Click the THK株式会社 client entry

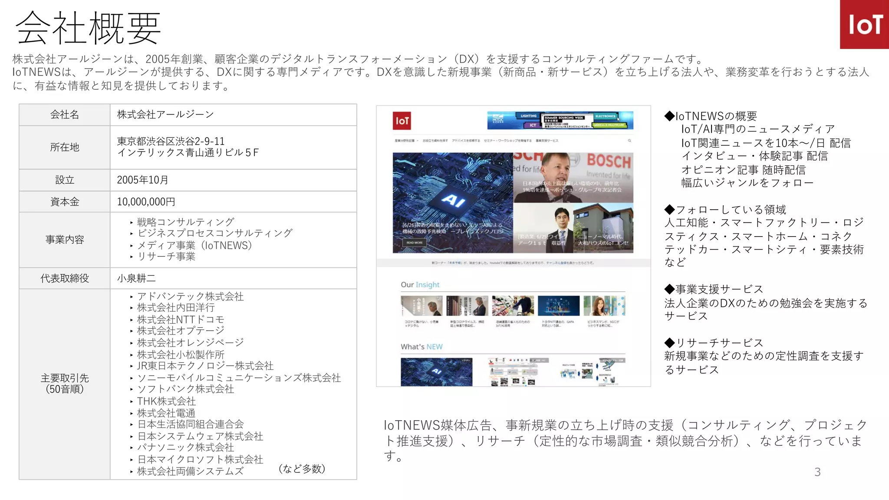[x=166, y=401]
